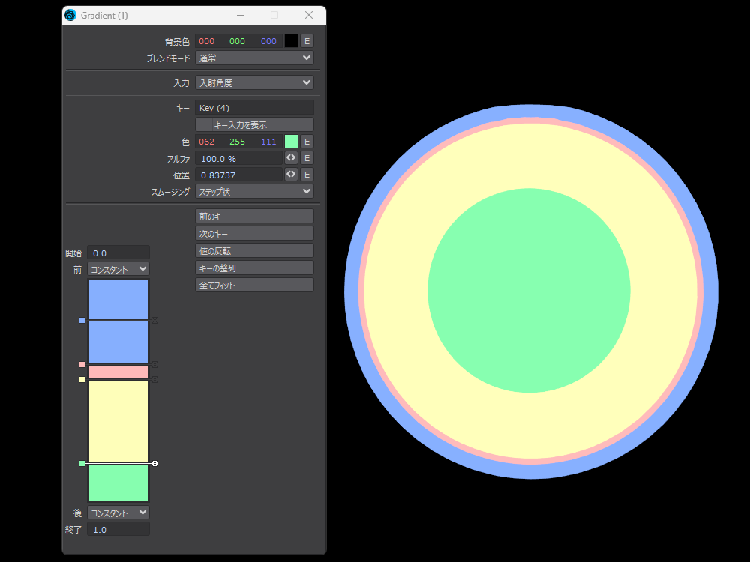Open the 入力 dropdown showing 入射角度

(254, 82)
